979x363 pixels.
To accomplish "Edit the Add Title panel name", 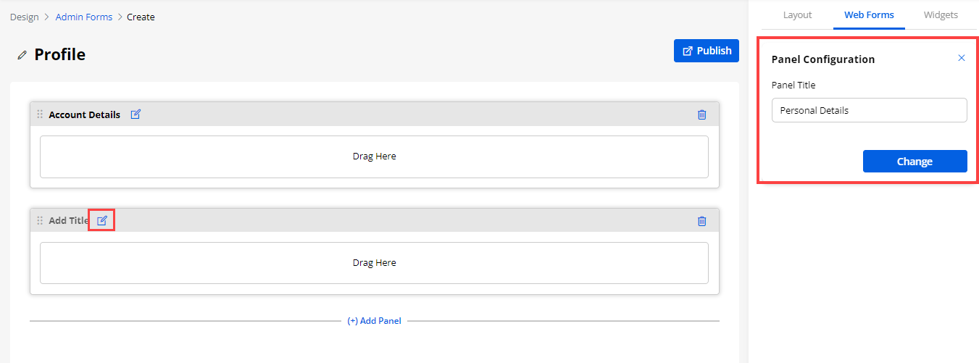I will (102, 220).
